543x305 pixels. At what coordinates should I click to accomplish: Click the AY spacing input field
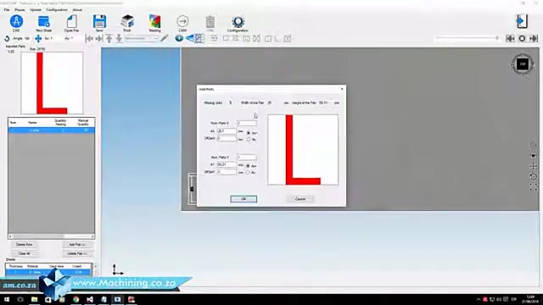(x=227, y=164)
